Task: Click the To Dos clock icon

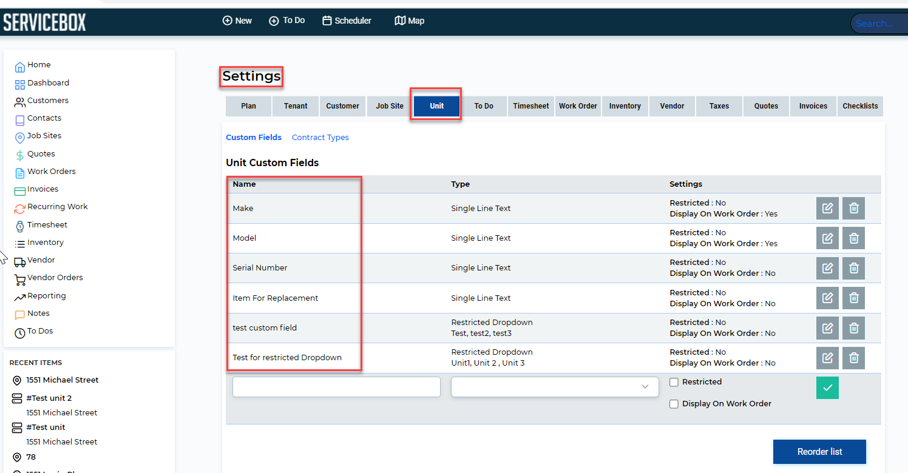Action: click(x=20, y=333)
